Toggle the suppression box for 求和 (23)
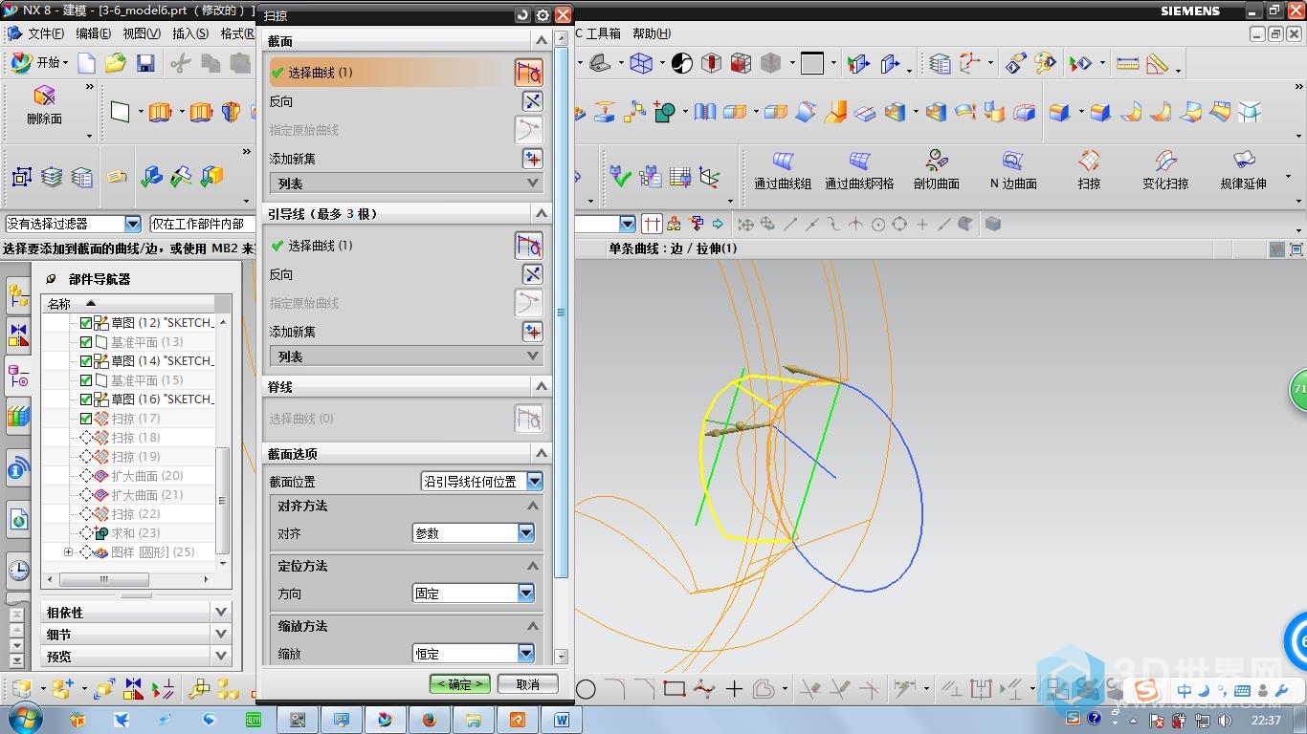 [x=86, y=533]
